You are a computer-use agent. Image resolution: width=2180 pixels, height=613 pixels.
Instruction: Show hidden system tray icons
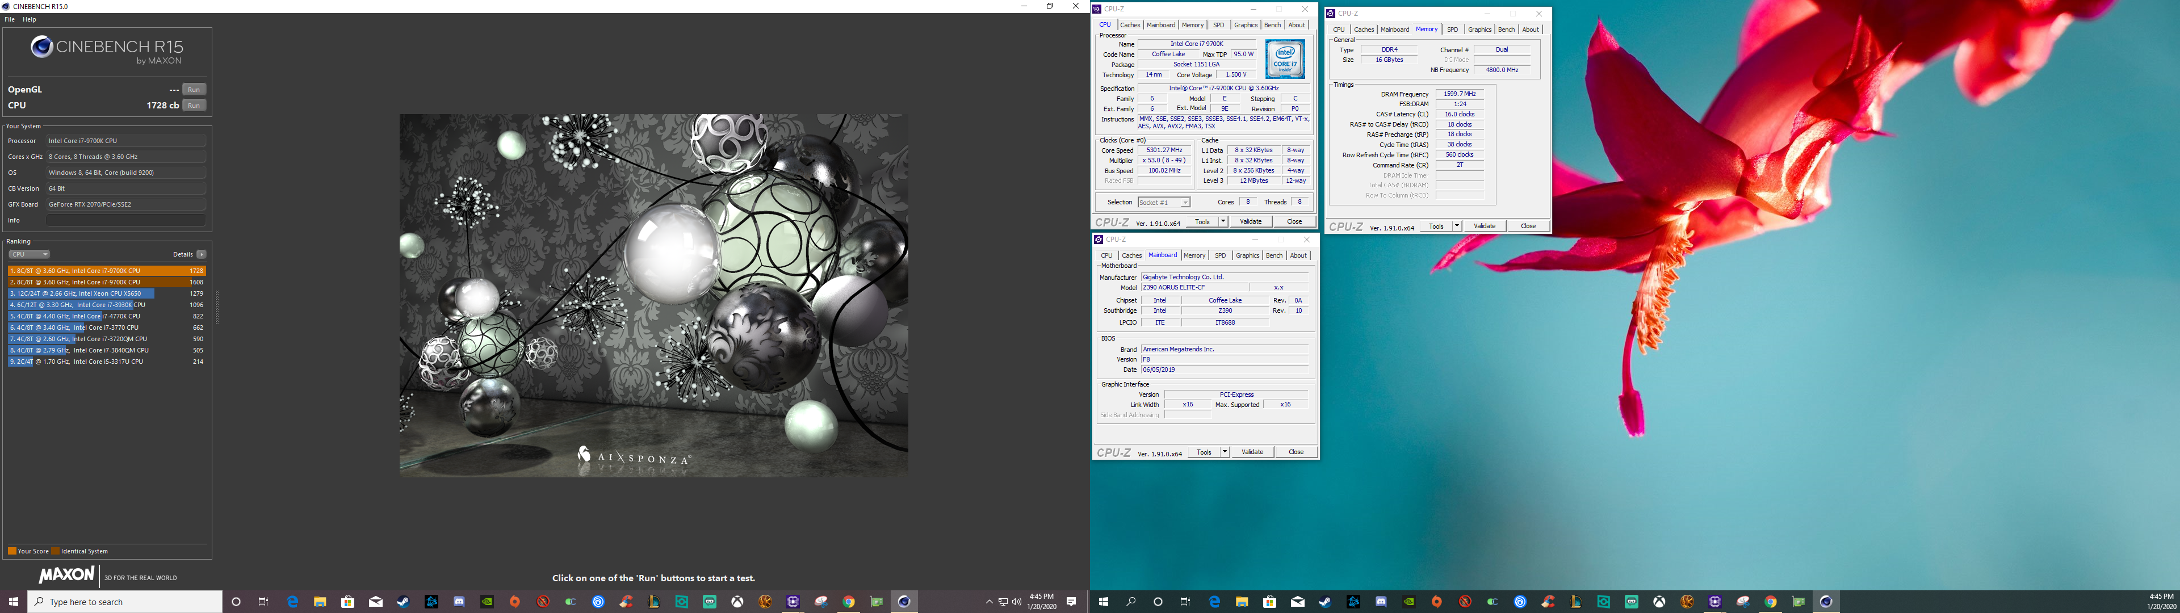[x=990, y=602]
